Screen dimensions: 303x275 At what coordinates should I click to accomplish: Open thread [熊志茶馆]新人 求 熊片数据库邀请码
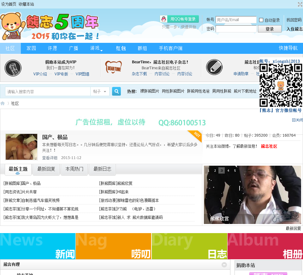[x=131, y=217]
